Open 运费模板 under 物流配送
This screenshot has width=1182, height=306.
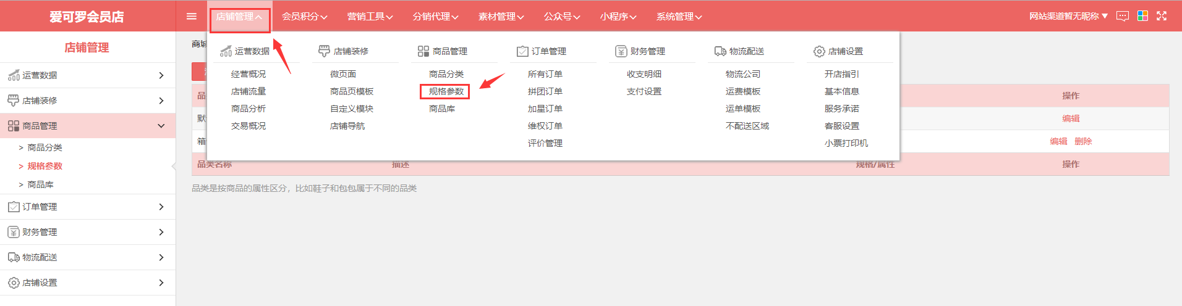coord(742,91)
